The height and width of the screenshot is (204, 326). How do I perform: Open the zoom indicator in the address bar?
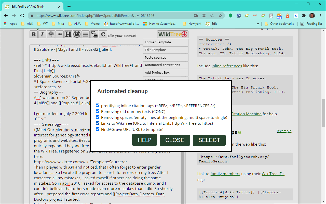tap(212, 16)
